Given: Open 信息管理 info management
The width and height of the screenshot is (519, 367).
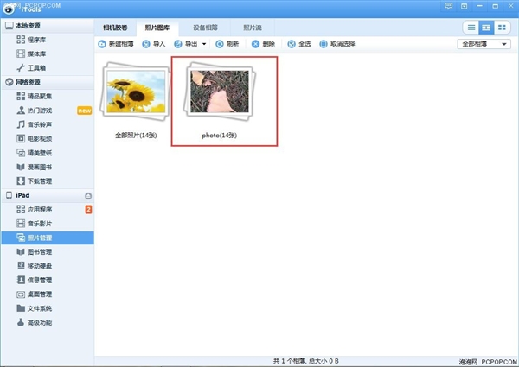Looking at the screenshot, I should coord(34,280).
